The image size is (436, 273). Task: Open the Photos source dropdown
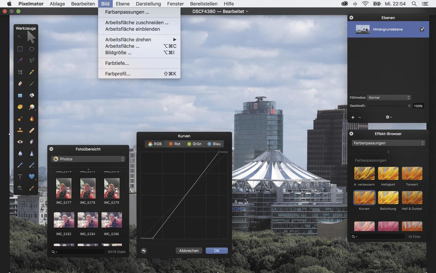coord(88,159)
